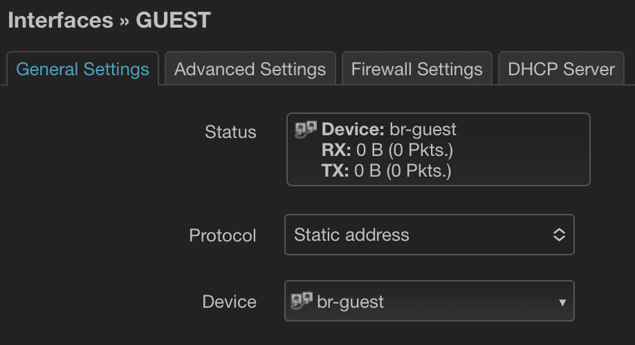Select the DHCP Server tab
This screenshot has width=635, height=345.
[x=561, y=69]
